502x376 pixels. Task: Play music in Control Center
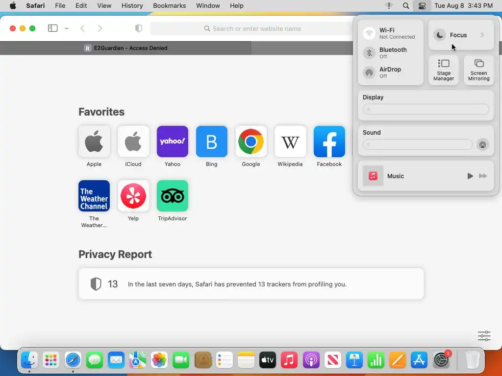click(x=470, y=176)
